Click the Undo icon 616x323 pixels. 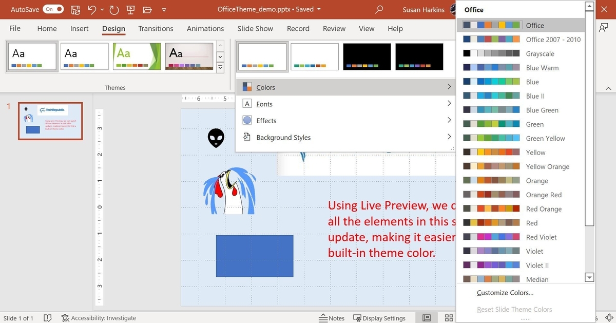(93, 9)
